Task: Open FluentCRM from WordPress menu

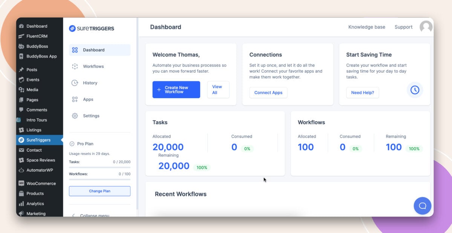Action: (x=37, y=37)
